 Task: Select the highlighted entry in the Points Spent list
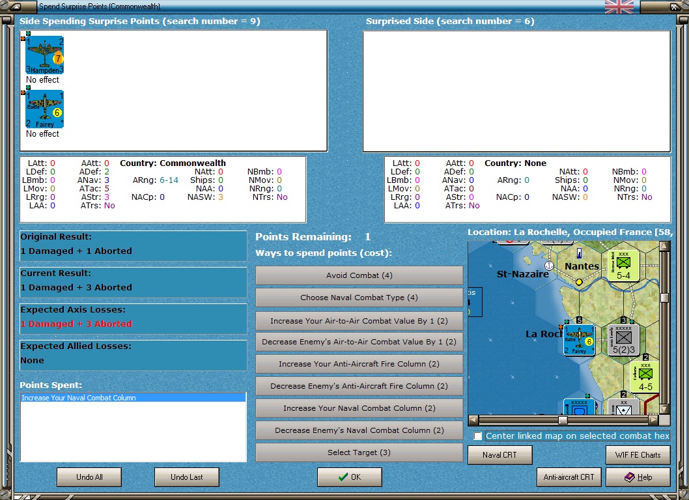point(133,398)
